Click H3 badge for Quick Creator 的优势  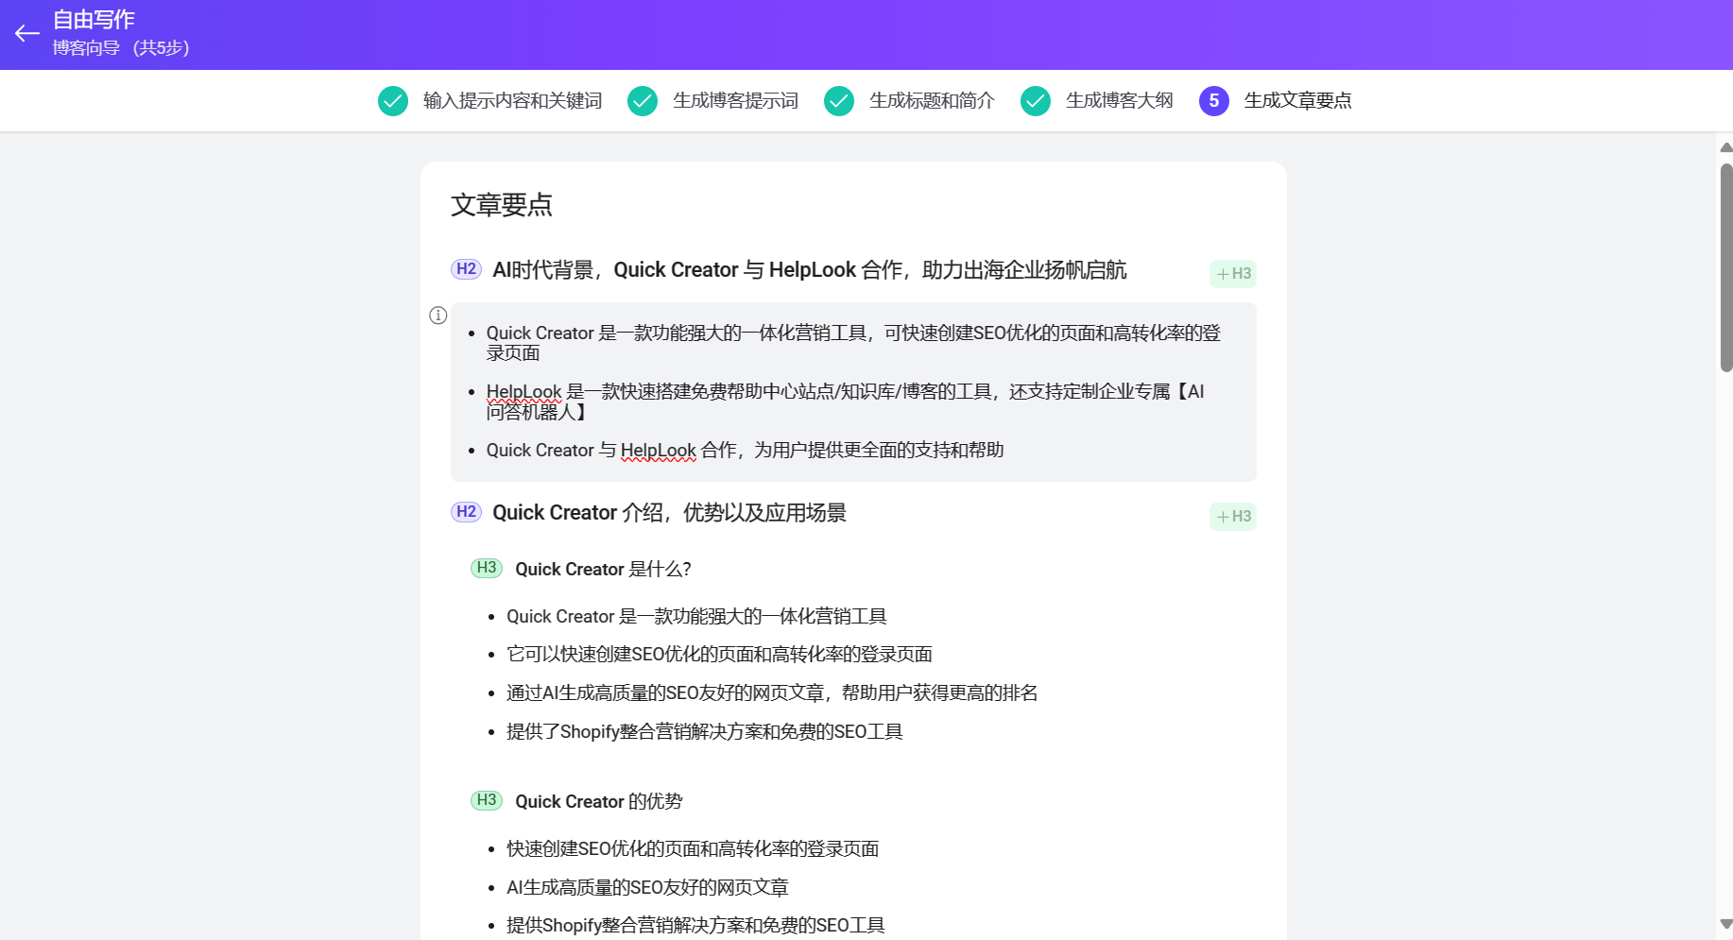coord(487,800)
